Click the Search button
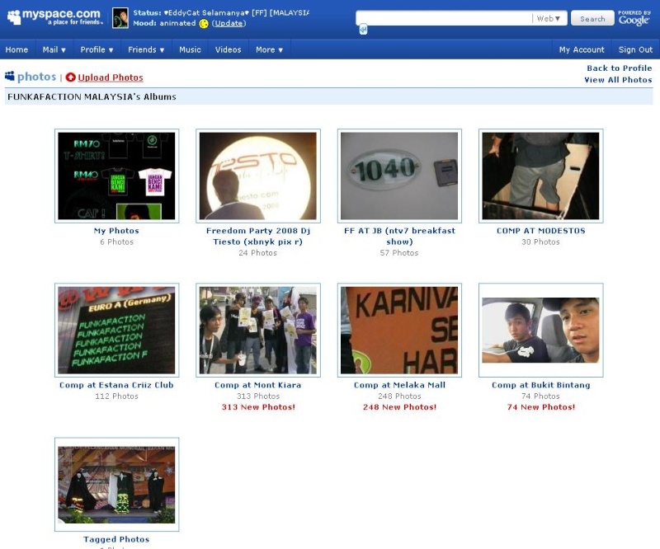Image resolution: width=660 pixels, height=549 pixels. tap(592, 18)
